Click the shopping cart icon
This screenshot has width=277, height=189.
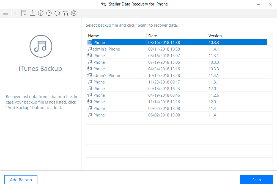point(65,13)
